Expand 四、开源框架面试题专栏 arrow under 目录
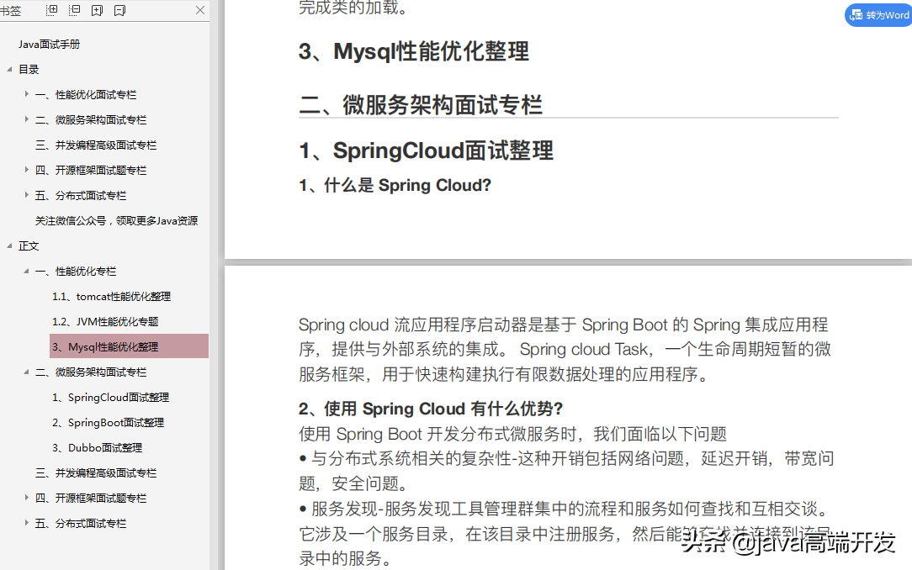This screenshot has width=912, height=570. (26, 170)
